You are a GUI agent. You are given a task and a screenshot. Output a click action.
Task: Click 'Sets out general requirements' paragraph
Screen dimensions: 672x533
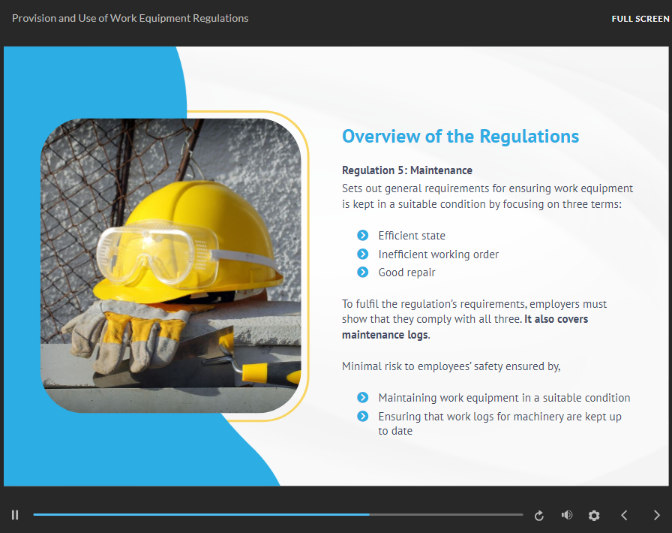coord(487,196)
